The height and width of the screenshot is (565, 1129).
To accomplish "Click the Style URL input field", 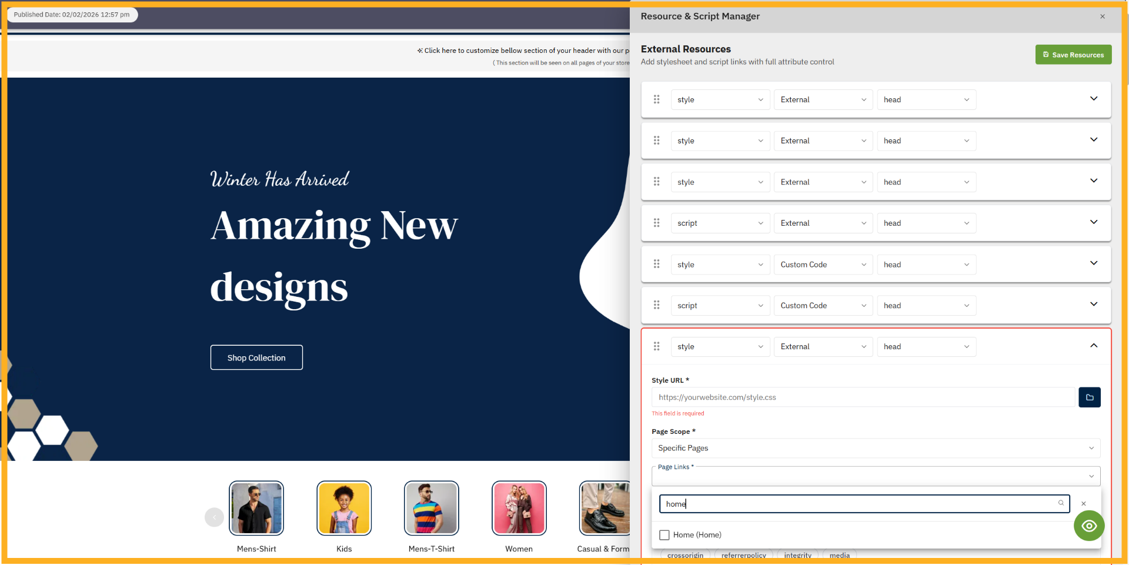I will [x=863, y=397].
